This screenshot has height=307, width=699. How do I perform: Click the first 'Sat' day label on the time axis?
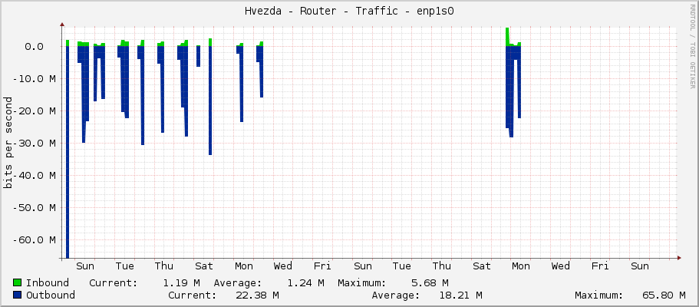click(204, 266)
